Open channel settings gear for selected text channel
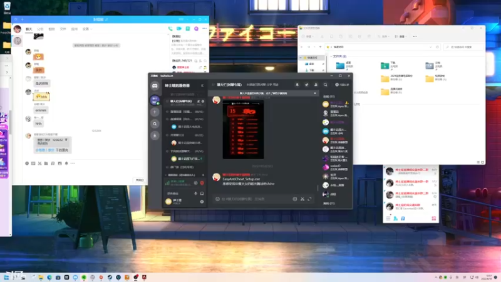This screenshot has width=501, height=282. 203,102
